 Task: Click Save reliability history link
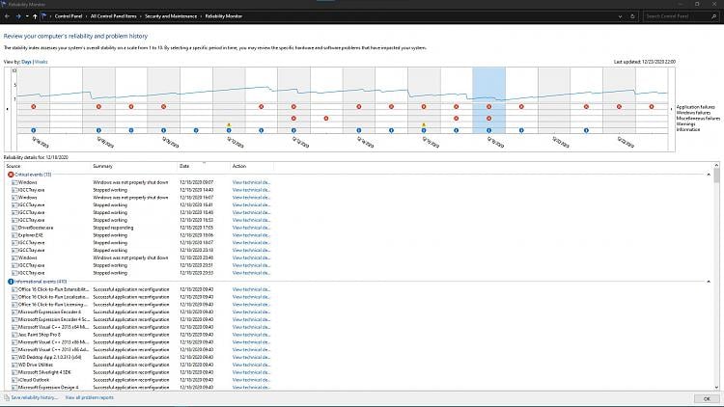pyautogui.click(x=34, y=397)
